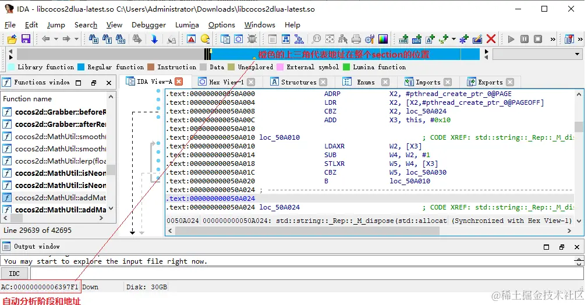
Task: Open the color gradient toolbar icon
Action: tap(382, 39)
